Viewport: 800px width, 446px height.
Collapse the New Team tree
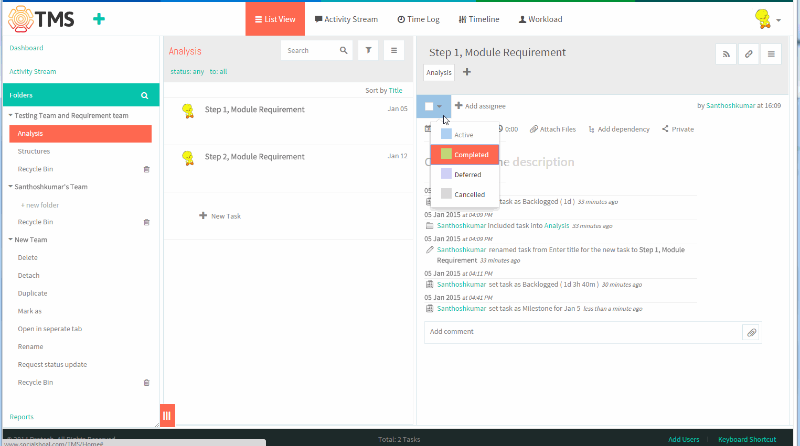10,239
